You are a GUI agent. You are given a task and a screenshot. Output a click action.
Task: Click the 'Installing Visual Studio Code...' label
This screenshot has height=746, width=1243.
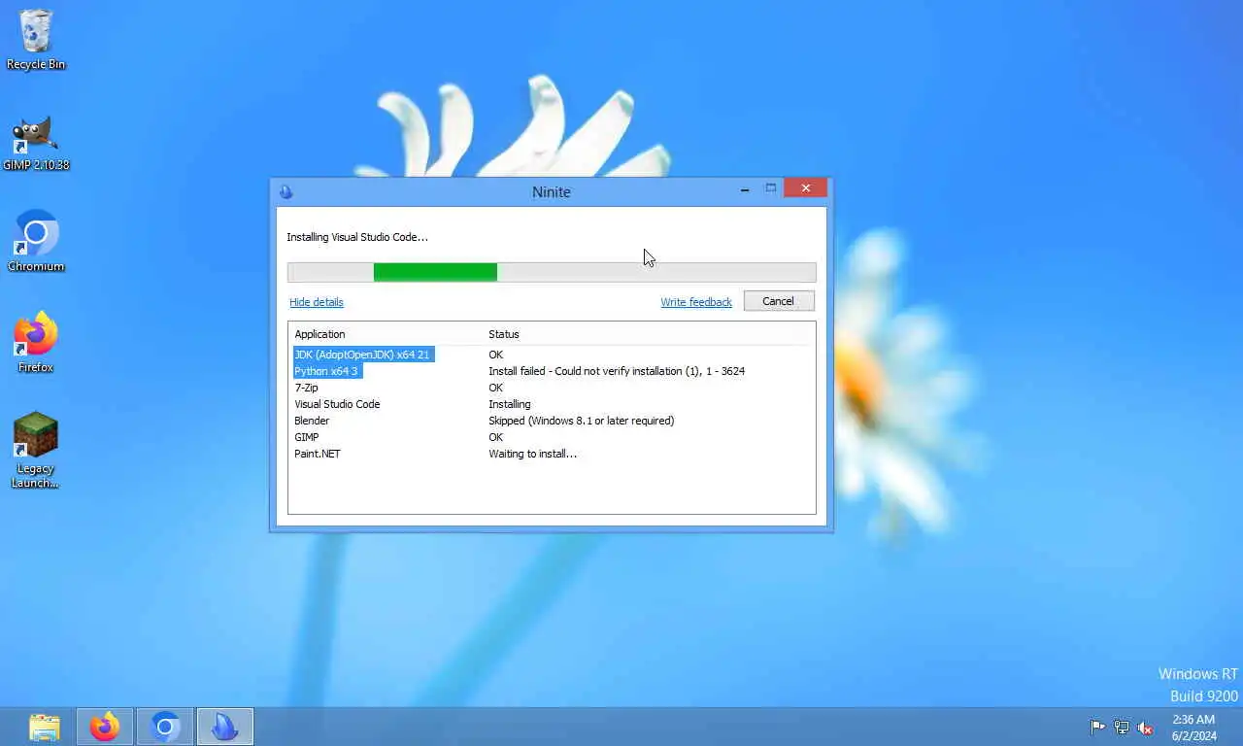pyautogui.click(x=357, y=237)
